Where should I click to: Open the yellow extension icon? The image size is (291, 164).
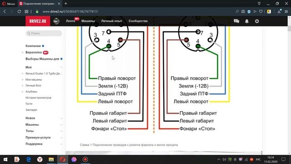269,11
